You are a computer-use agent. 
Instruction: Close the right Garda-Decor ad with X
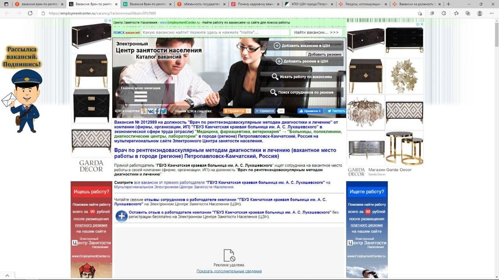pyautogui.click(x=422, y=24)
